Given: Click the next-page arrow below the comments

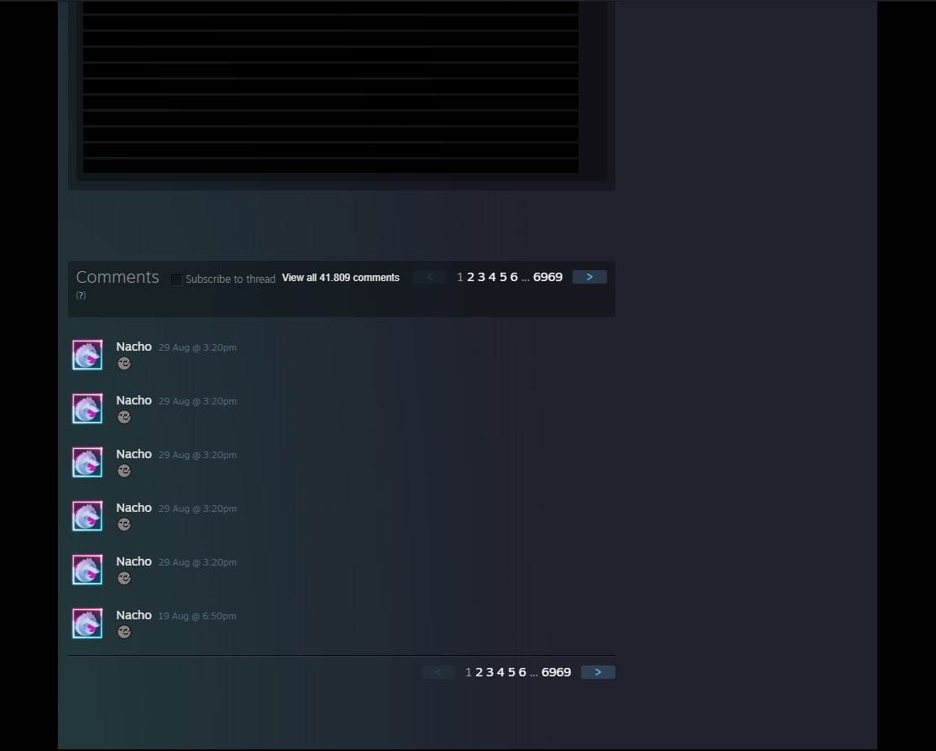Looking at the screenshot, I should point(598,671).
